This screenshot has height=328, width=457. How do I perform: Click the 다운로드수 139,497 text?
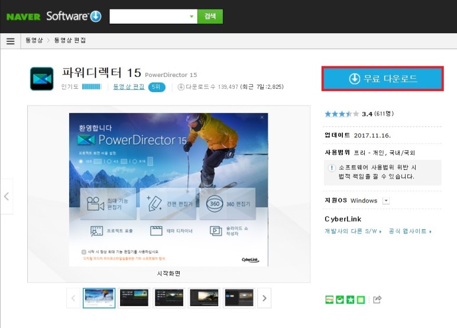click(x=212, y=87)
